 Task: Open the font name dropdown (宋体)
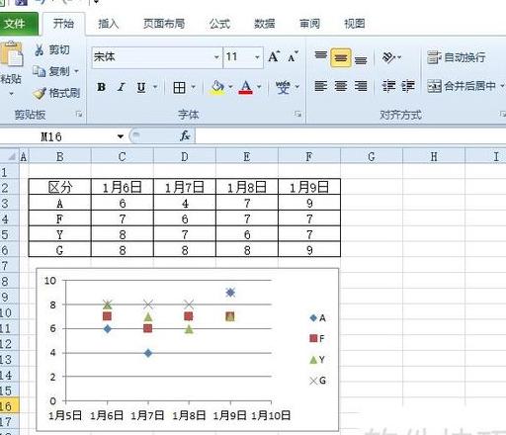pyautogui.click(x=216, y=57)
